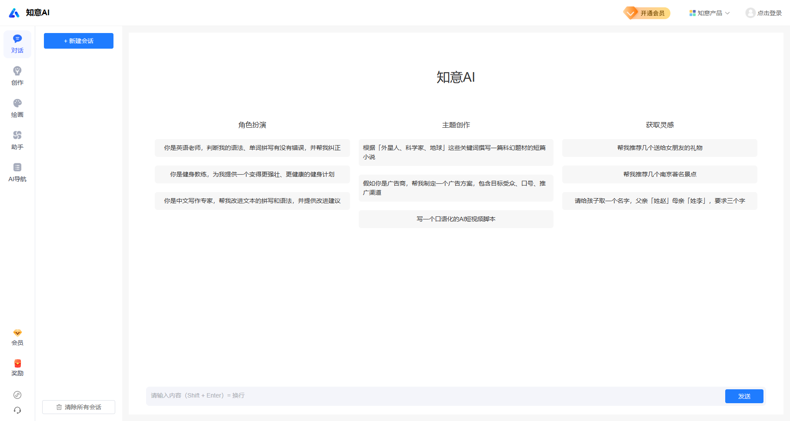
Task: Click the headset customer support icon
Action: (17, 410)
